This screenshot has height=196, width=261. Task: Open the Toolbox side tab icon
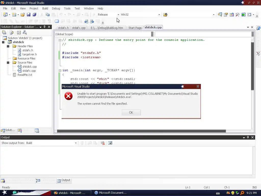coord(258,54)
